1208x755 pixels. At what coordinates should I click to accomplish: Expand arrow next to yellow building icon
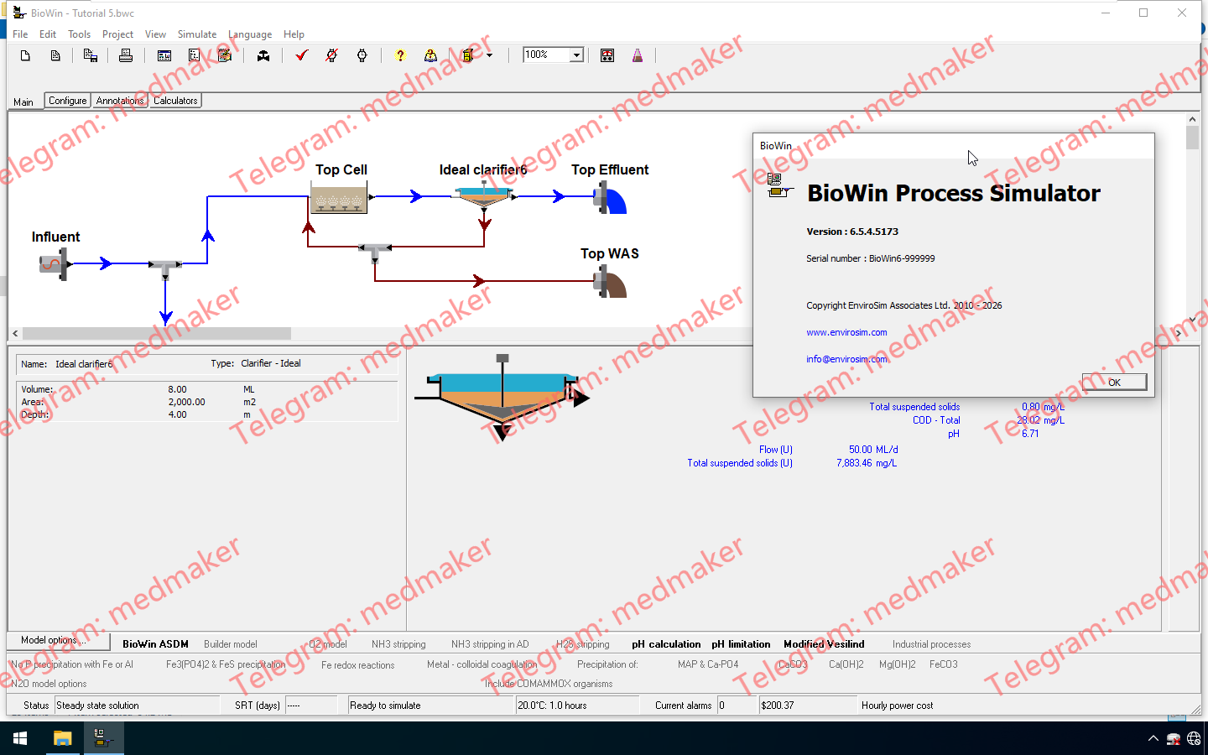[489, 55]
